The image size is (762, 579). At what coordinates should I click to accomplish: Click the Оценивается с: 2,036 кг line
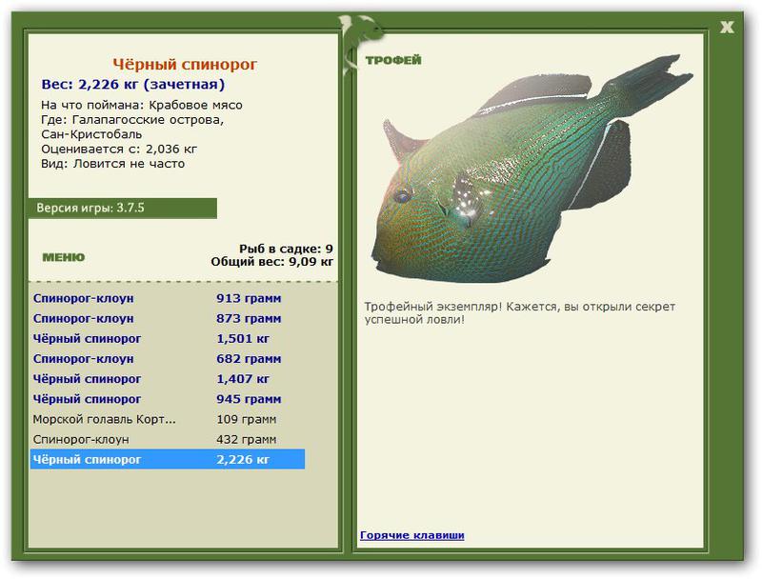(119, 149)
